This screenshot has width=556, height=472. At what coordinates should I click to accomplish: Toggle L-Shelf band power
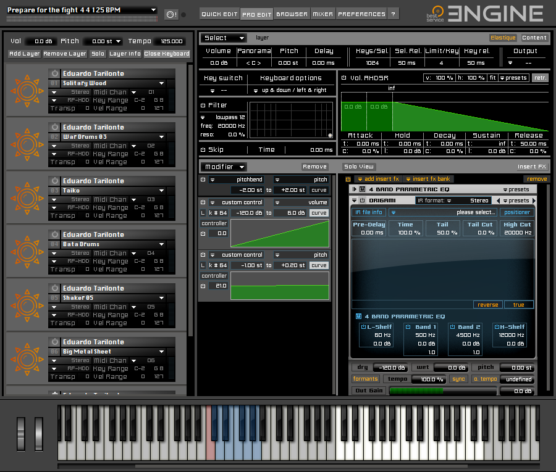pos(363,327)
